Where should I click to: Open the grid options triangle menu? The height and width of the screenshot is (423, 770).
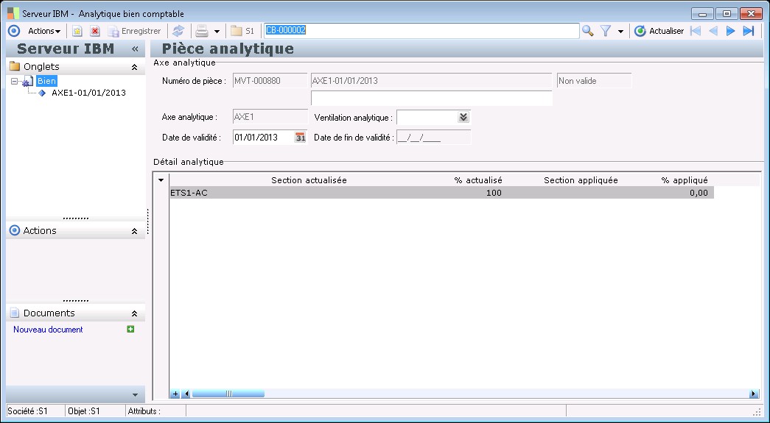161,180
